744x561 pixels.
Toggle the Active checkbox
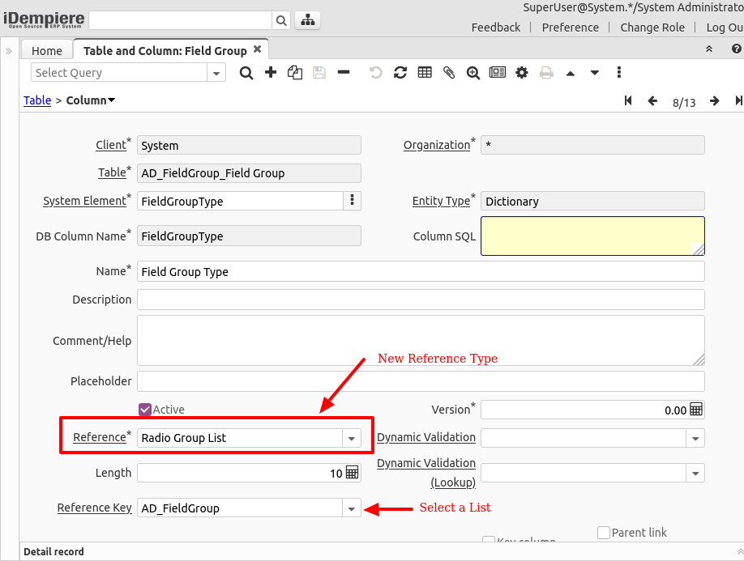[x=144, y=410]
